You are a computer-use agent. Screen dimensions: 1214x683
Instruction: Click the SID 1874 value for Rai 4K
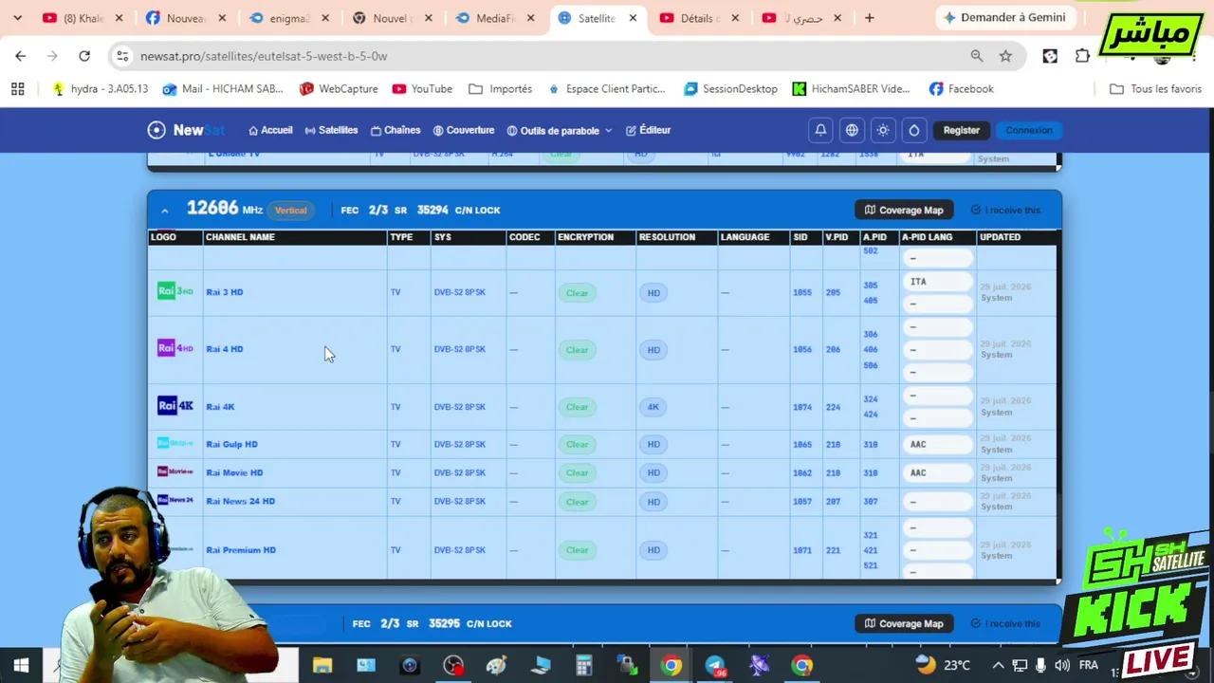802,407
